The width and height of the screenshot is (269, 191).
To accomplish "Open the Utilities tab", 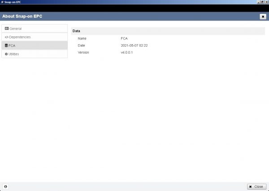I will pos(35,54).
